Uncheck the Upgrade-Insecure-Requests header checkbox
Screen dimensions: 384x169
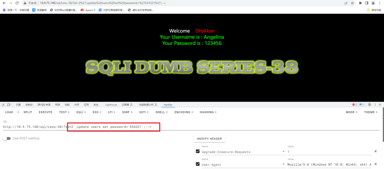[x=198, y=151]
